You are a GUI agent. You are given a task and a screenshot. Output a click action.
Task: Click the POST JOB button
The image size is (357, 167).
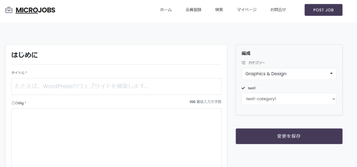[323, 10]
